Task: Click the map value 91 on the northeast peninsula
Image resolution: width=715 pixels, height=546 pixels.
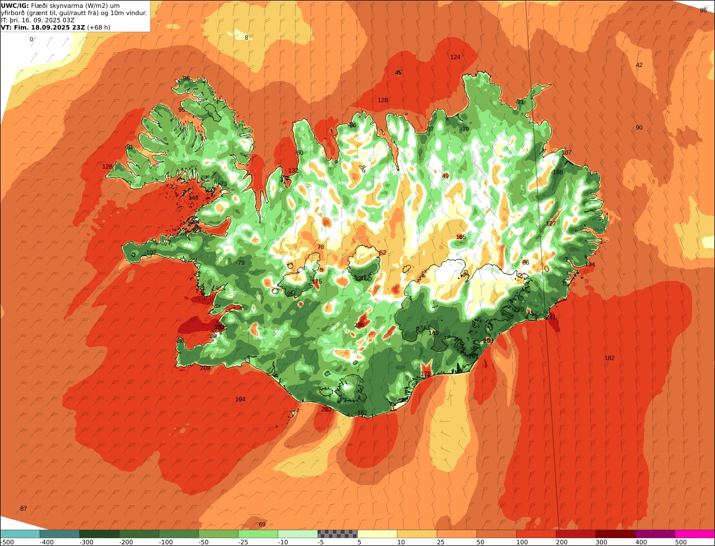Action: (521, 102)
